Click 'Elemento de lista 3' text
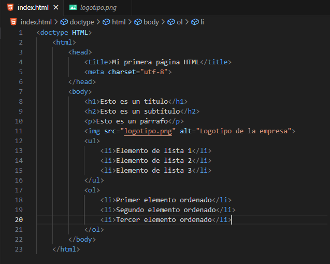This screenshot has width=330, height=264. tap(154, 171)
